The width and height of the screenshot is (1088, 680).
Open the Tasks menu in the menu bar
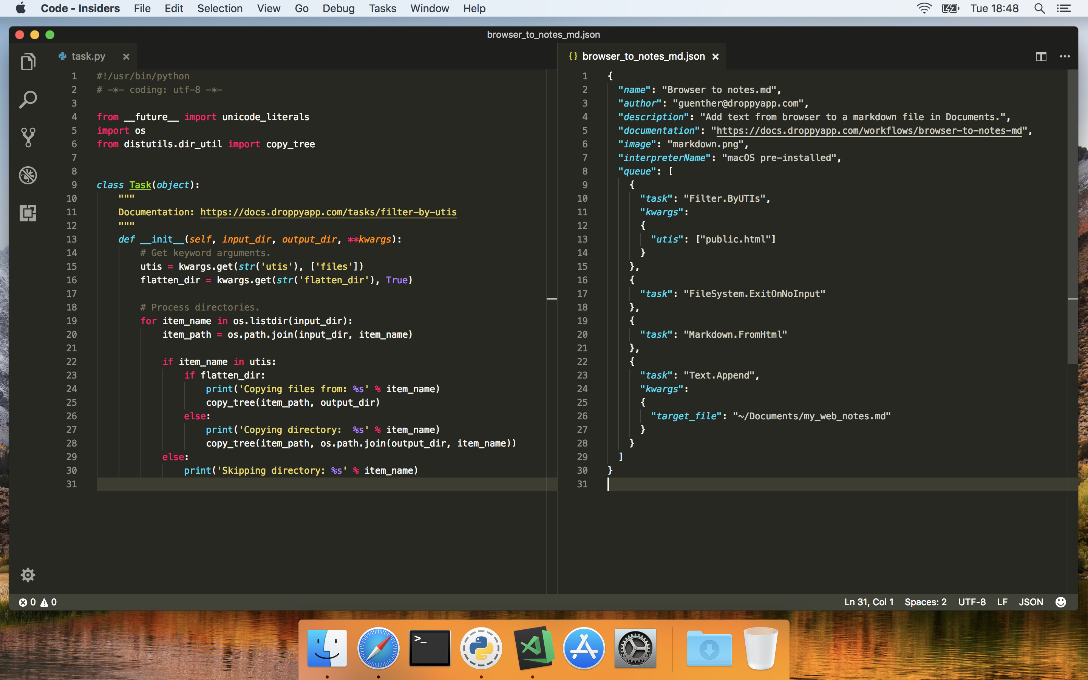(382, 8)
